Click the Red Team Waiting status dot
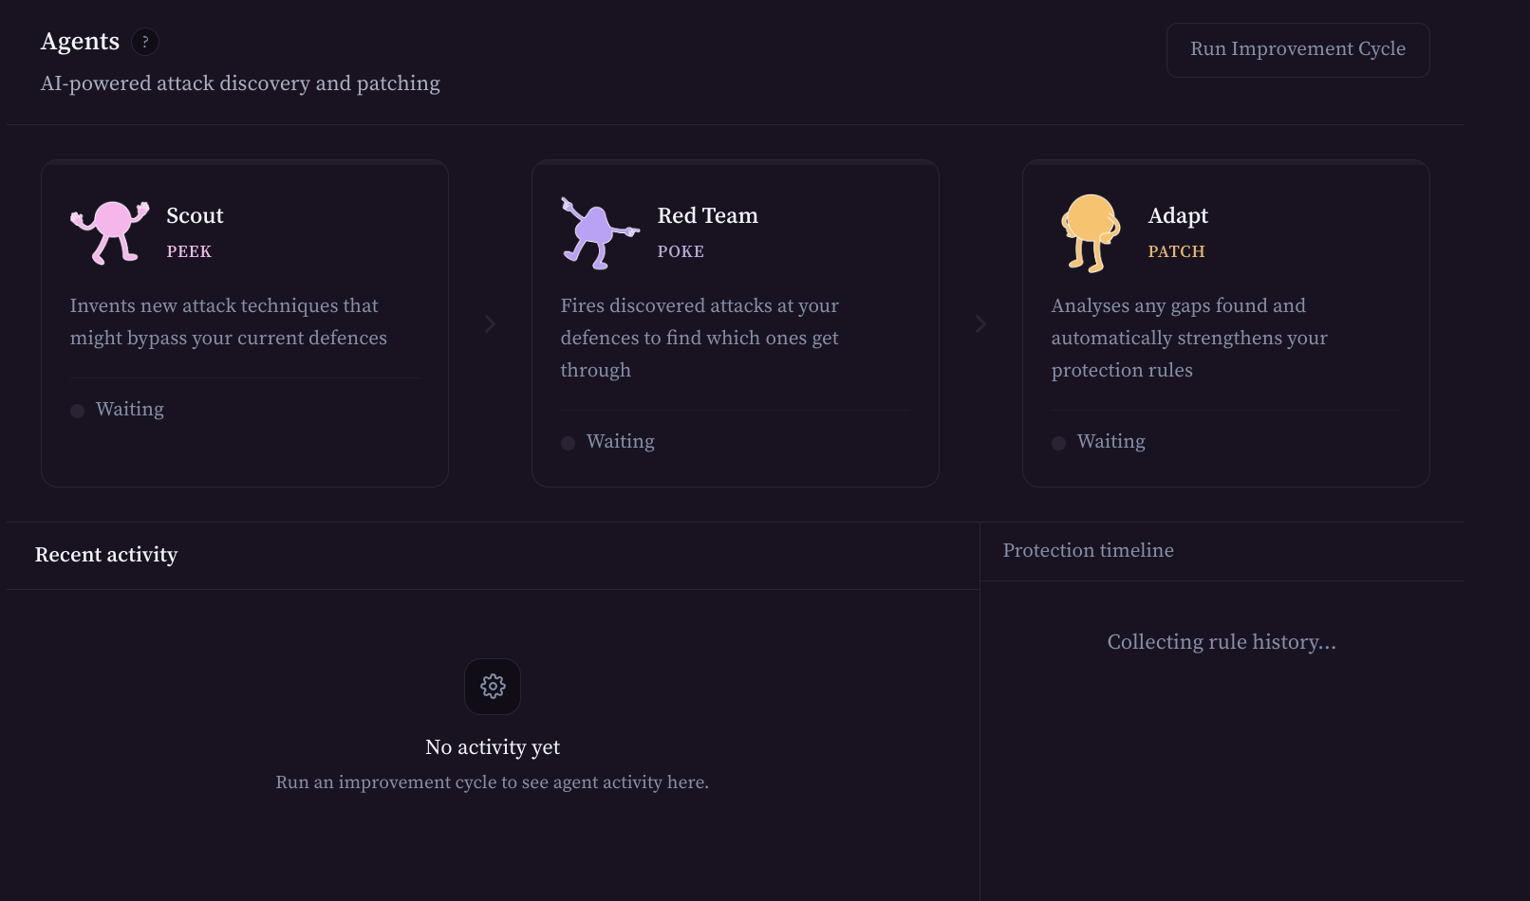 point(569,443)
